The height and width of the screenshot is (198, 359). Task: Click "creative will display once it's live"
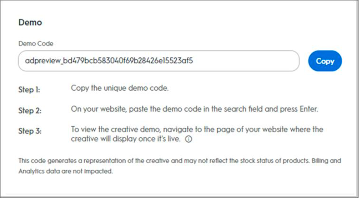pos(126,139)
